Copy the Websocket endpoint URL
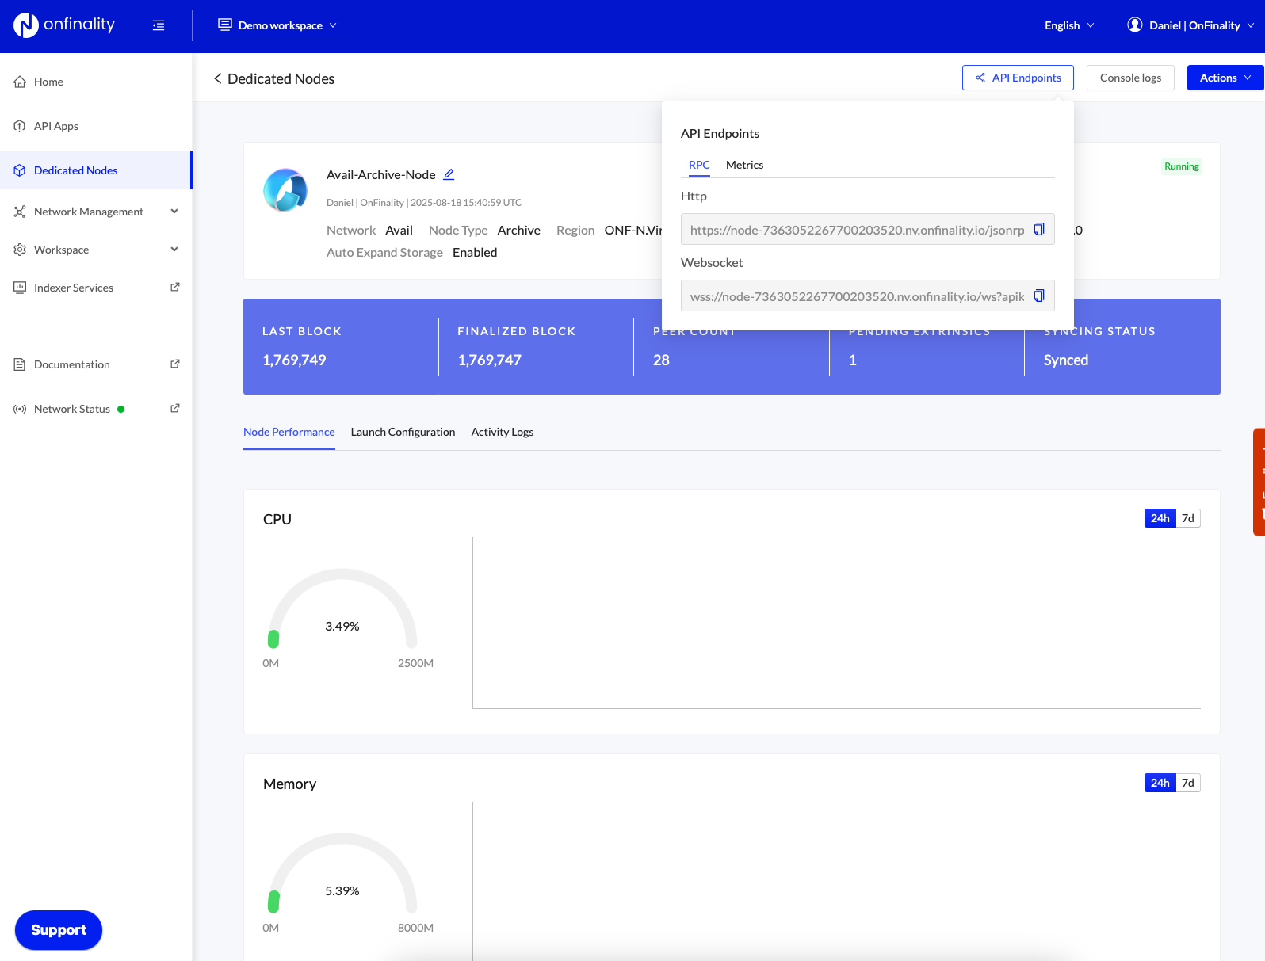The width and height of the screenshot is (1265, 961). click(1038, 296)
